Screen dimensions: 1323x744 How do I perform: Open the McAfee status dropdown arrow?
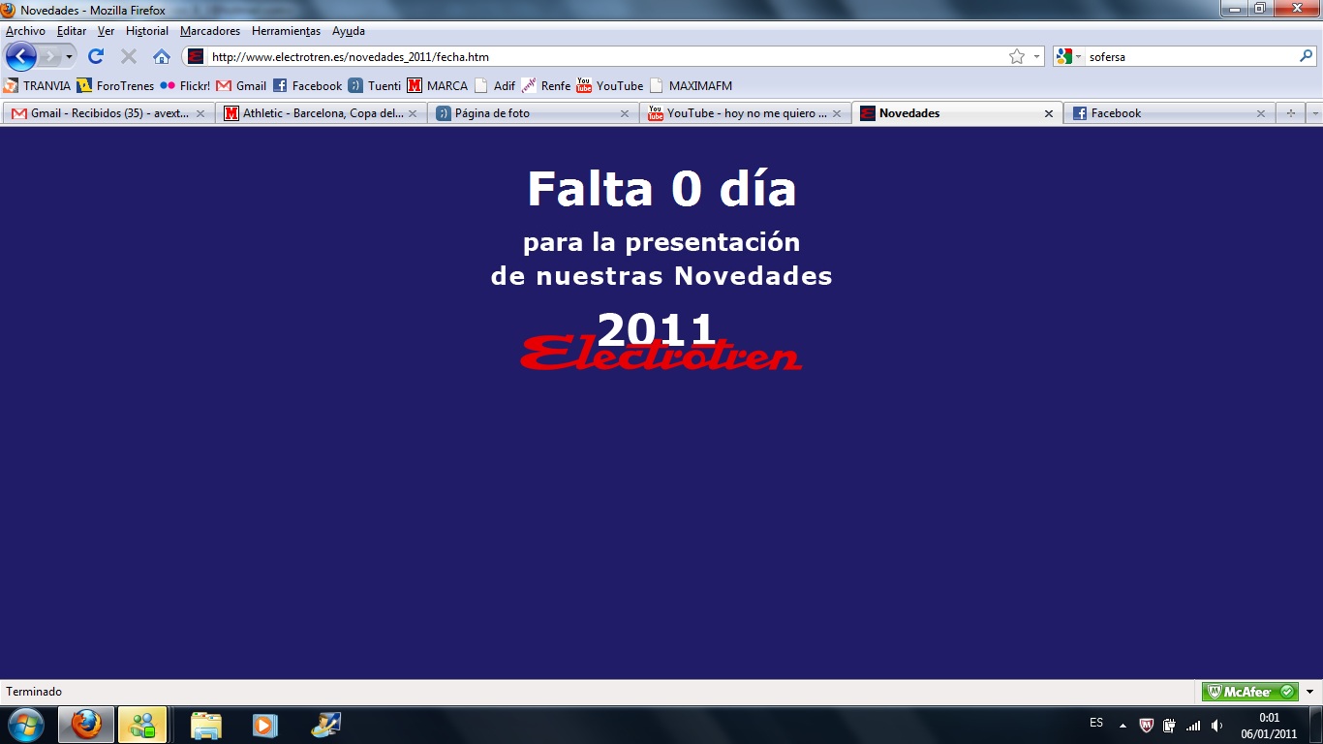[1309, 692]
